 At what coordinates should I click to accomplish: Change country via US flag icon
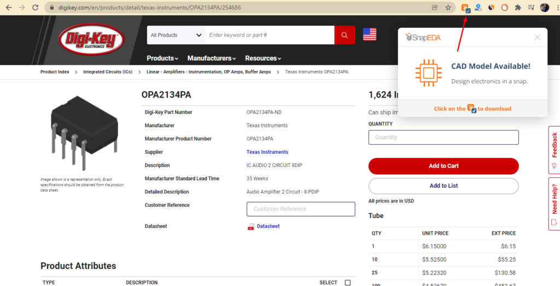370,34
